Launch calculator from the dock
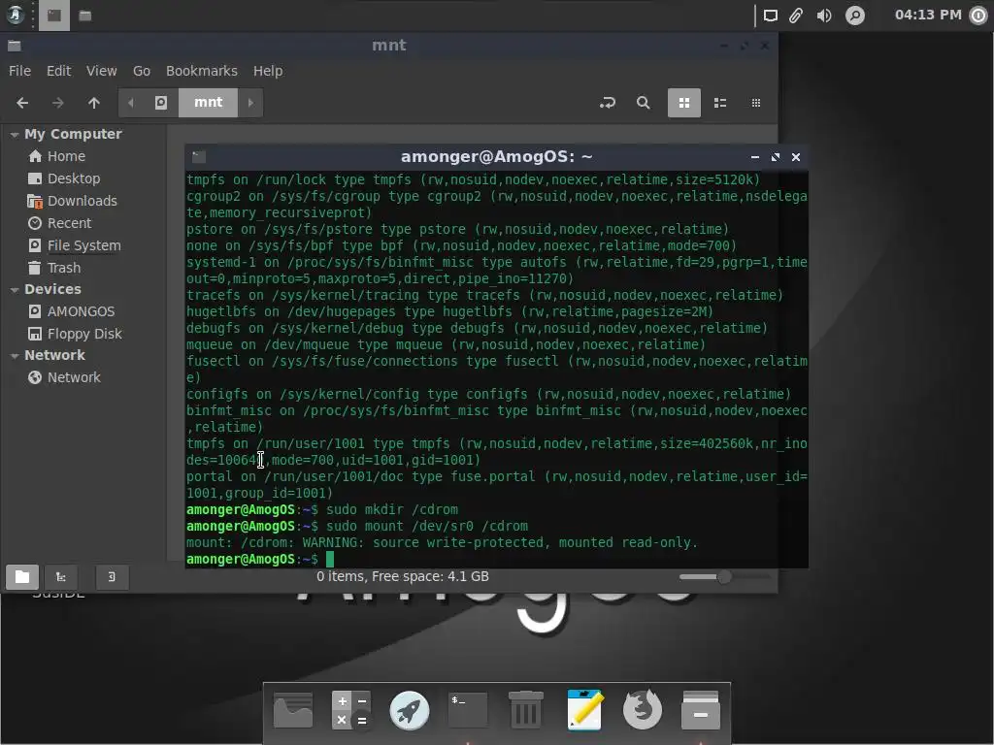The width and height of the screenshot is (994, 745). click(x=351, y=710)
